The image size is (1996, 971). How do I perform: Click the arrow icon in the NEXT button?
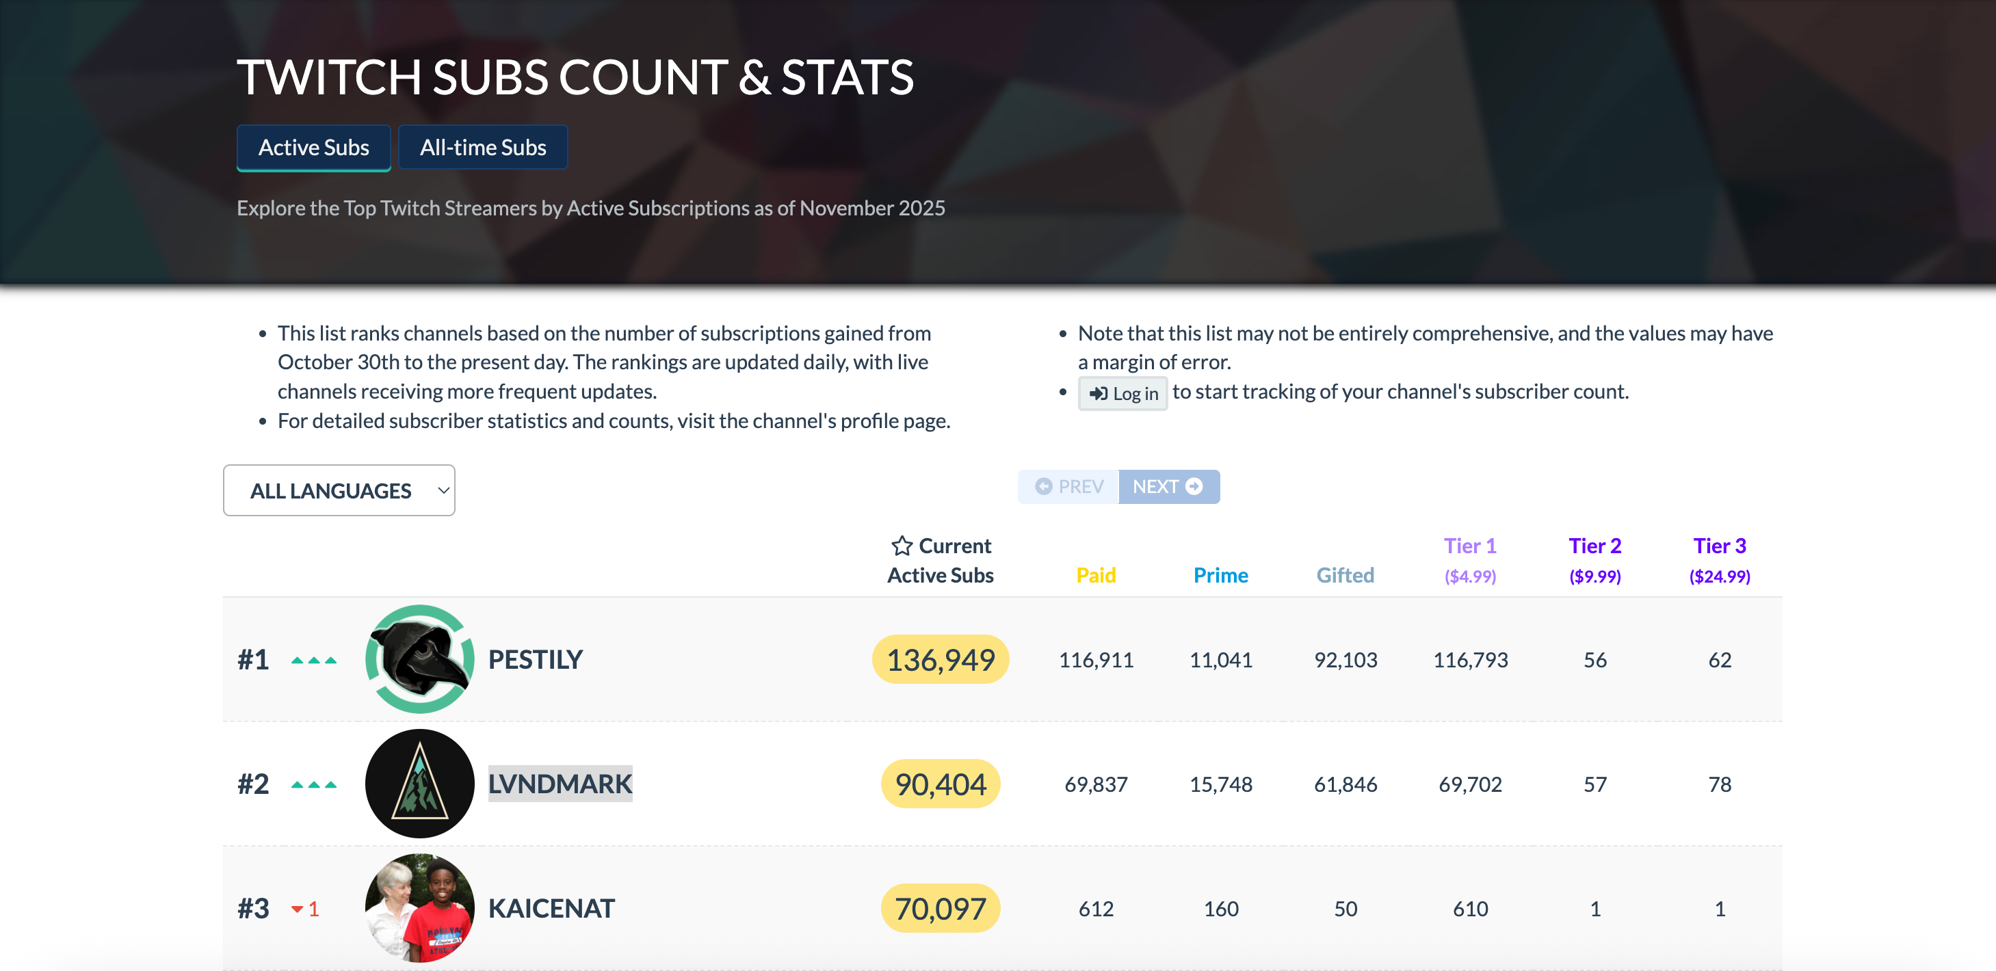(1194, 486)
